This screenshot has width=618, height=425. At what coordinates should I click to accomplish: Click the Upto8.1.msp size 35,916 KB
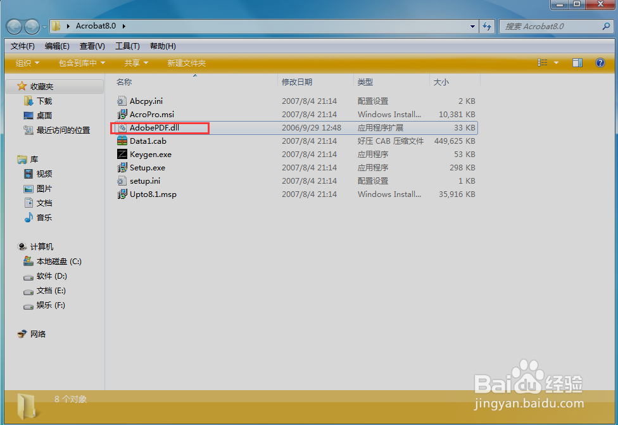coord(457,194)
